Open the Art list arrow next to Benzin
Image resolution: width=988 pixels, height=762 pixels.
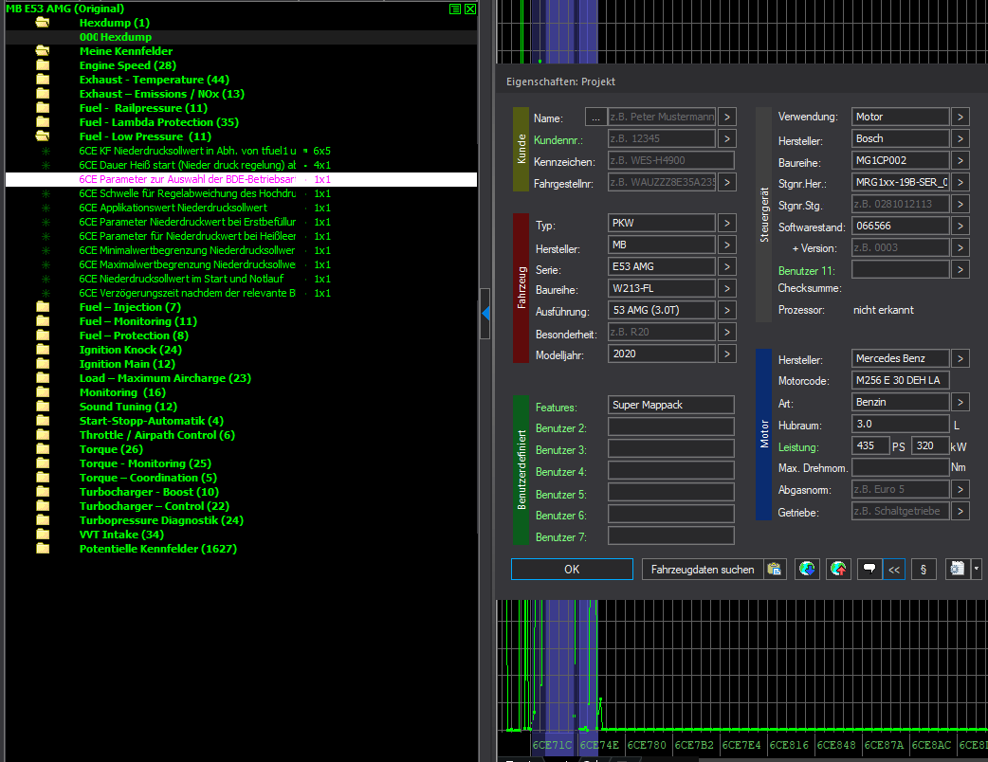(961, 403)
